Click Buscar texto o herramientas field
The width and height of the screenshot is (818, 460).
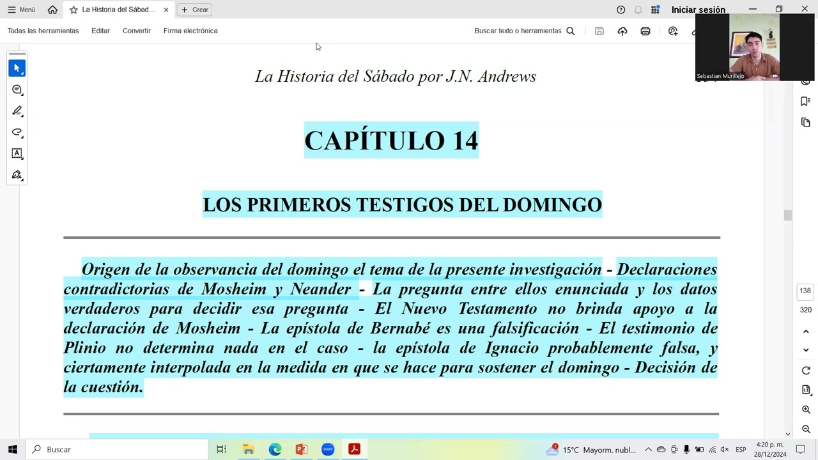coord(518,31)
